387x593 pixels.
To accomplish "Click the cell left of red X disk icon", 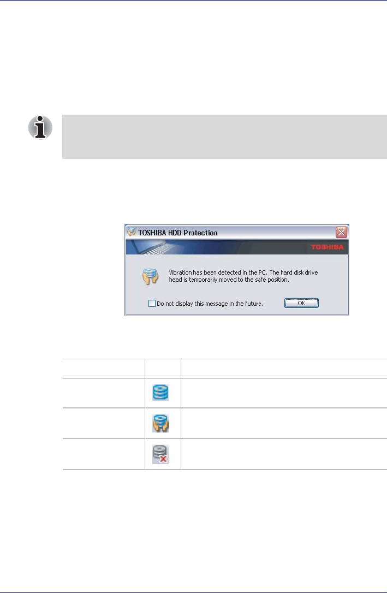I will pyautogui.click(x=104, y=454).
